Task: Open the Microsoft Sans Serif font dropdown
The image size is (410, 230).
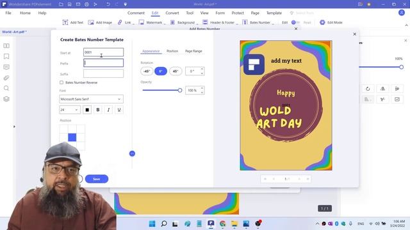Action: pyautogui.click(x=91, y=99)
